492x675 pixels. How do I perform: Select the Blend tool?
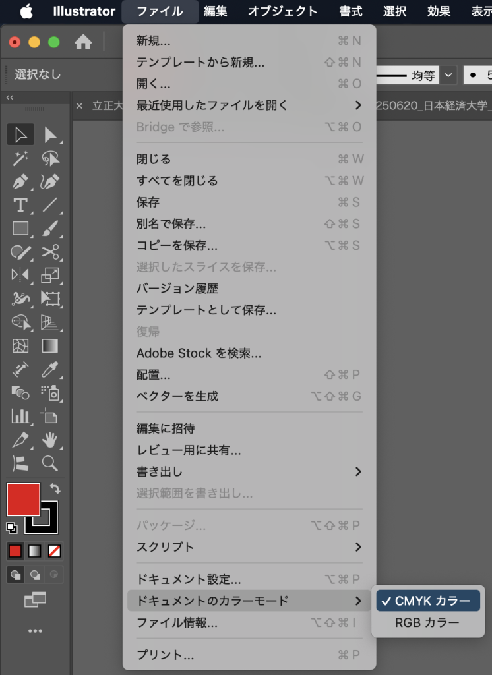(20, 393)
